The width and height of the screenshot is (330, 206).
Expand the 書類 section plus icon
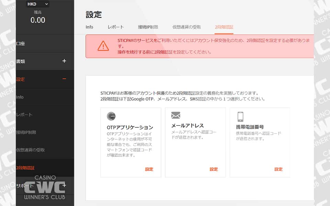64,61
